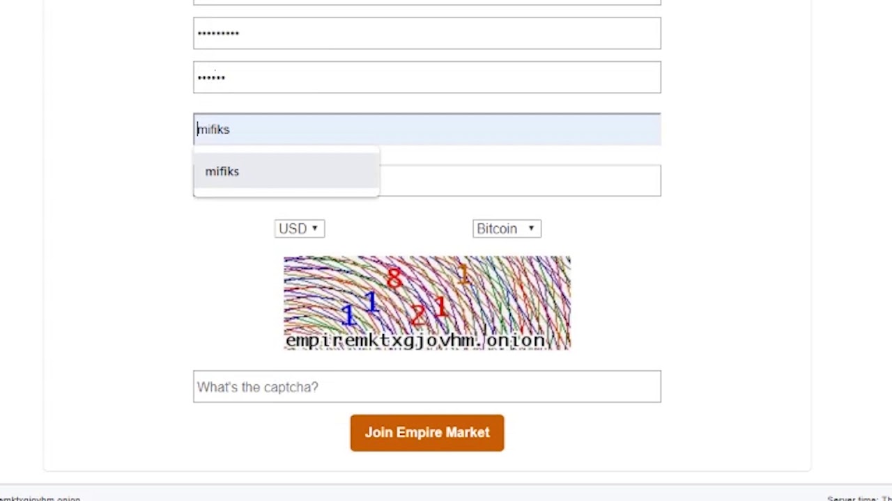Image resolution: width=892 pixels, height=501 pixels.
Task: Click the USD dropdown arrow
Action: 315,228
